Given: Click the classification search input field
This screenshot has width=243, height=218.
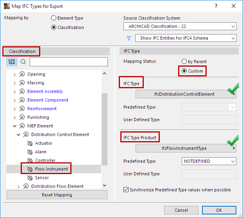Looking at the screenshot, I should pos(69,62).
